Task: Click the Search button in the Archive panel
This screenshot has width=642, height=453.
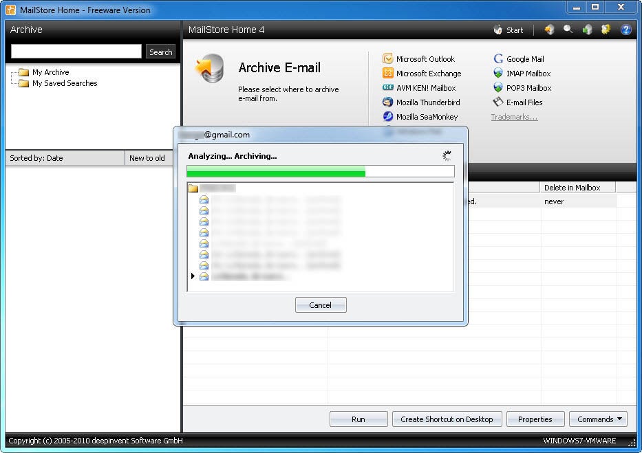Action: click(x=160, y=52)
